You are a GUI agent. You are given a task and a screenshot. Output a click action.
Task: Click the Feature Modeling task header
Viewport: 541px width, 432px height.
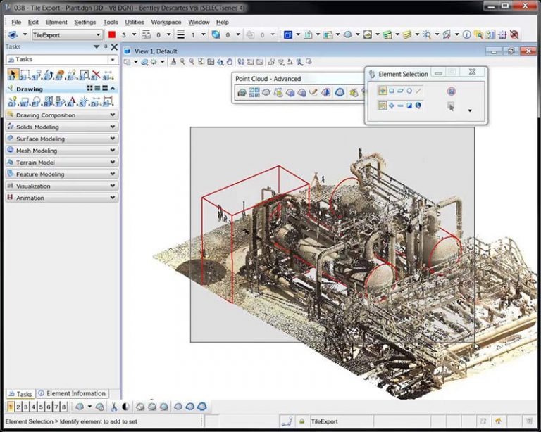[x=62, y=174]
